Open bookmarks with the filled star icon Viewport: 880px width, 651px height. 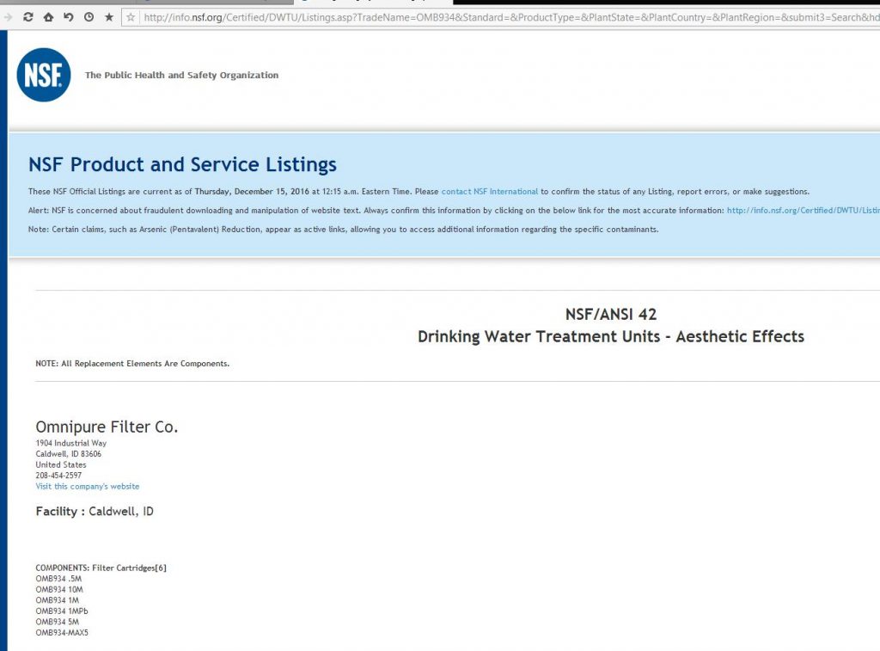click(x=109, y=17)
